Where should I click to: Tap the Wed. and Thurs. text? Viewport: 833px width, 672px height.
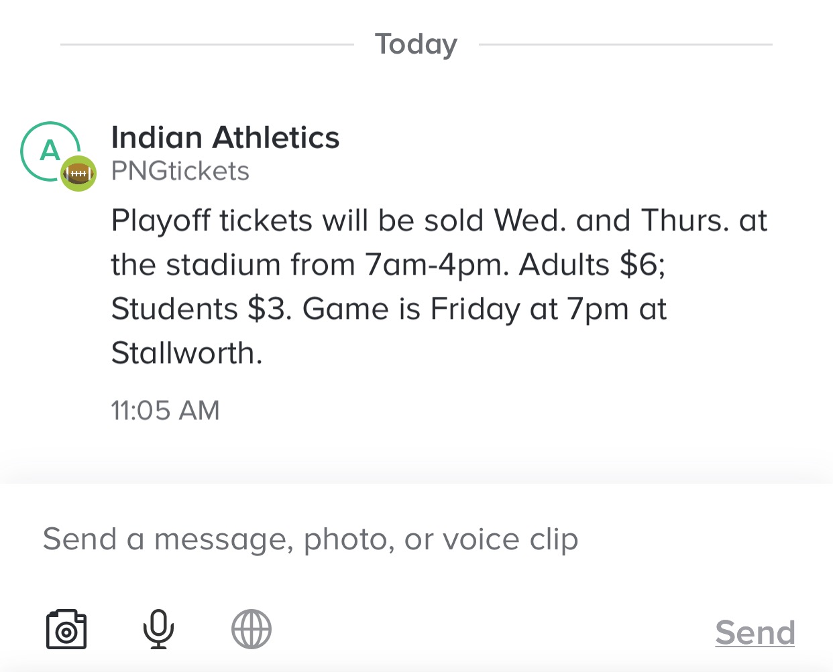click(x=612, y=220)
